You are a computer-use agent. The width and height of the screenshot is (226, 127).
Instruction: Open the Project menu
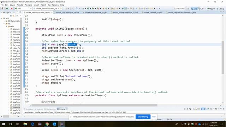(43, 5)
